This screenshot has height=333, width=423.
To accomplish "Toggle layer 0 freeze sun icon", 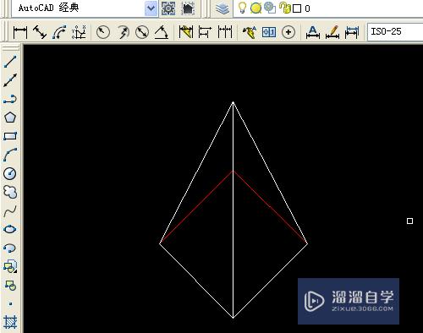I will coord(255,8).
